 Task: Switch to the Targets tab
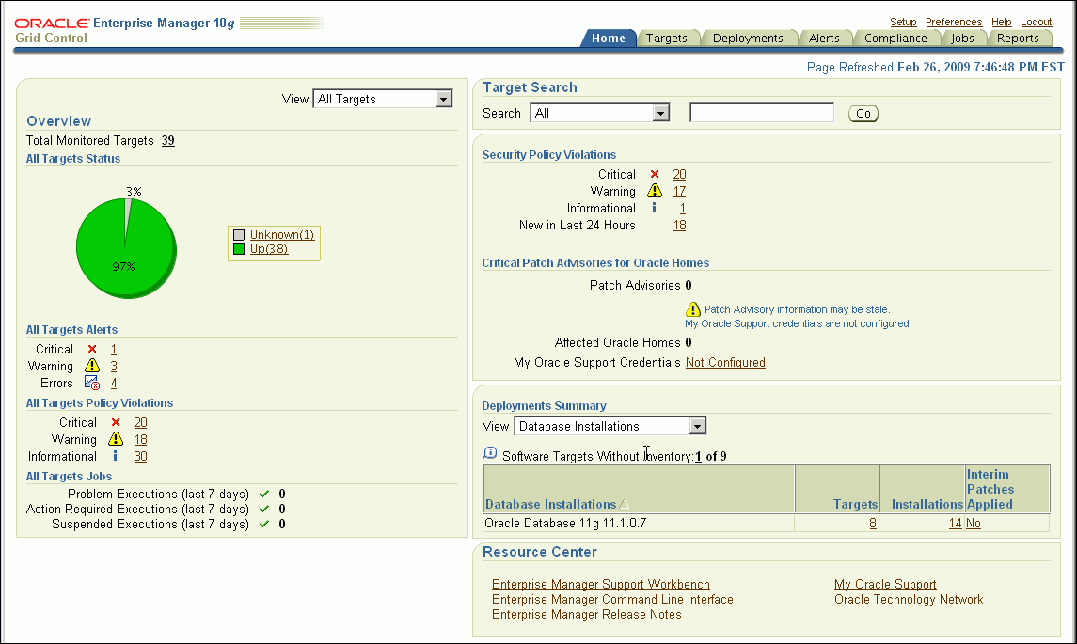click(x=666, y=38)
